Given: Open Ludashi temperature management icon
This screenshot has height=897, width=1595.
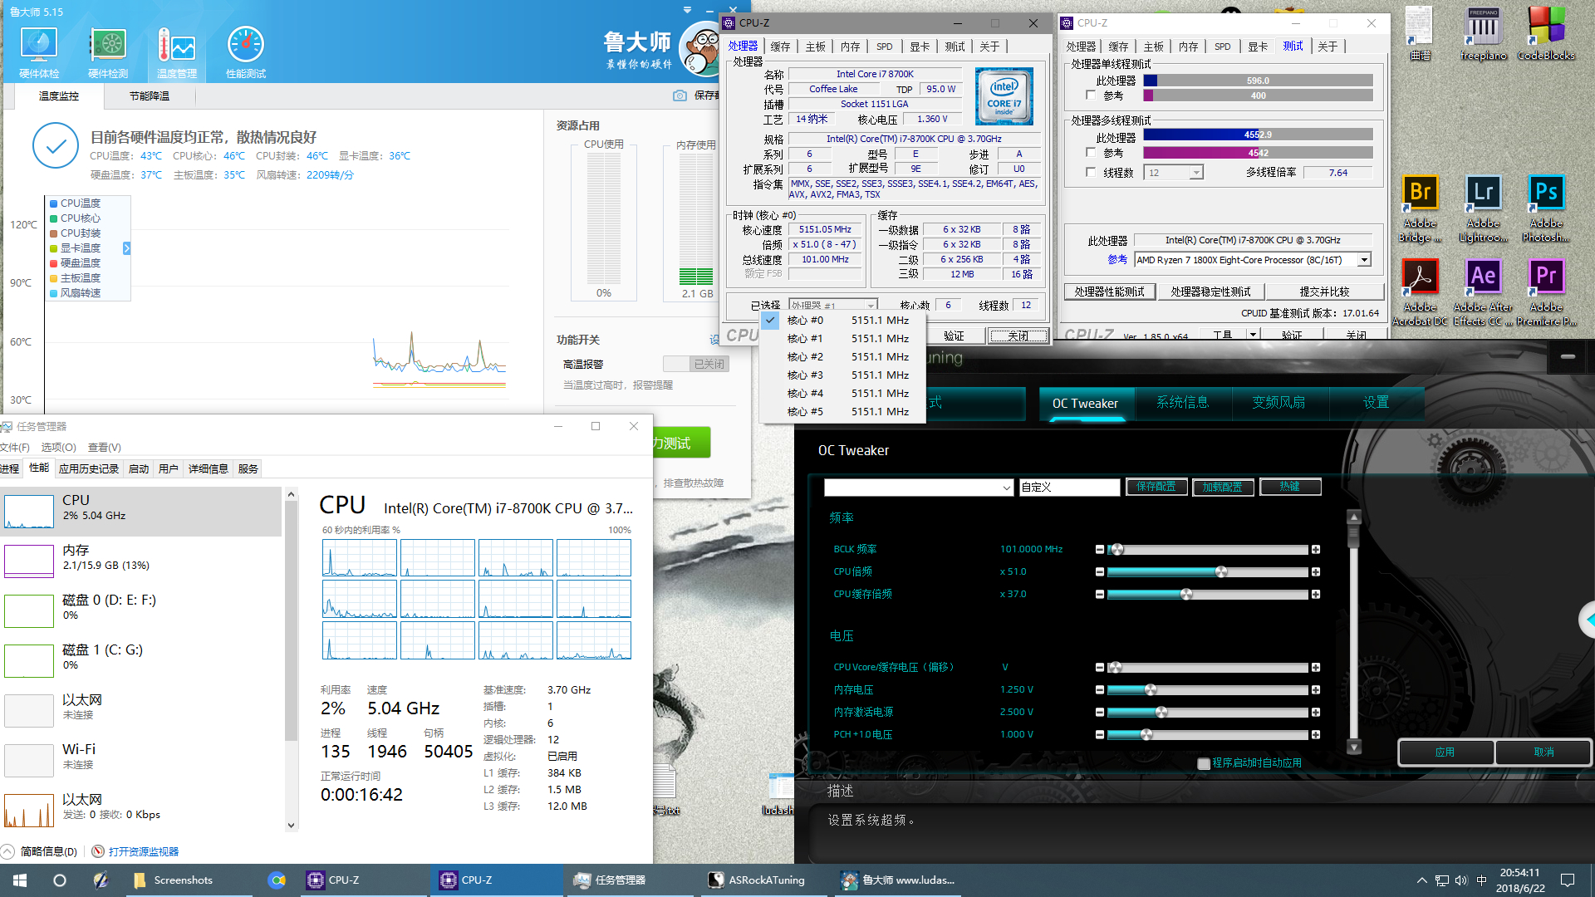Looking at the screenshot, I should (x=177, y=51).
